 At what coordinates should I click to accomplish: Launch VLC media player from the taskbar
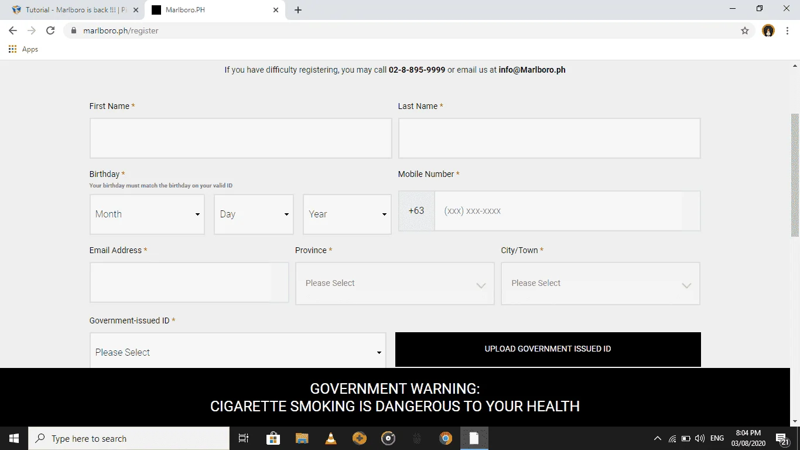coord(330,438)
